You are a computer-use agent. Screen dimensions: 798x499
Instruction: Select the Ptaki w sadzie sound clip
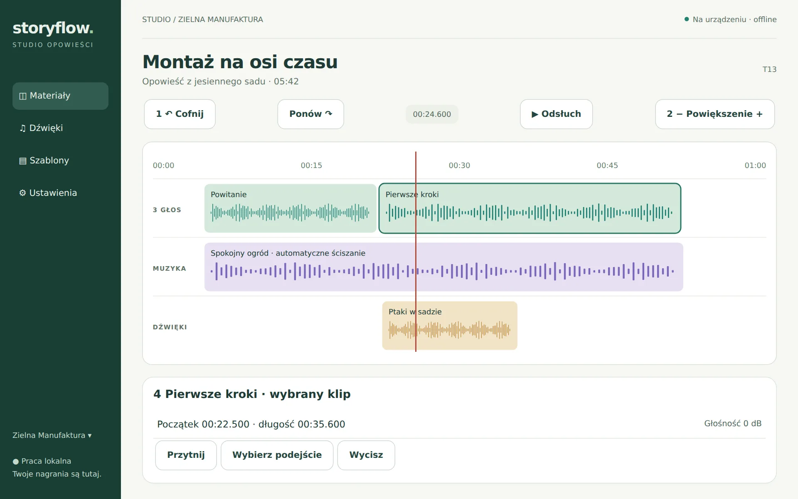tap(450, 326)
